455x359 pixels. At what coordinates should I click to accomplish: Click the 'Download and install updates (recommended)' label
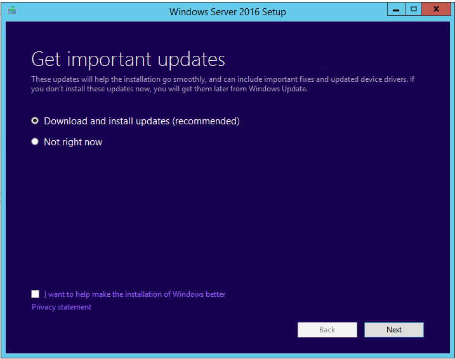(142, 121)
